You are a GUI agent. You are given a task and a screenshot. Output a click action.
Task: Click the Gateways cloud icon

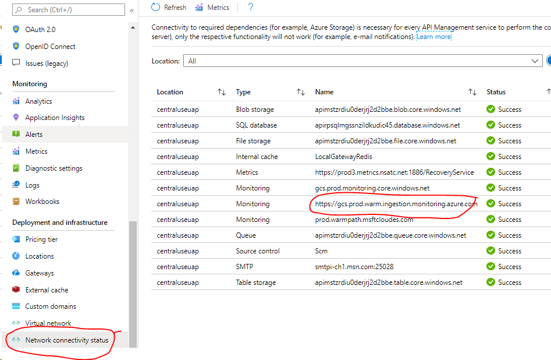click(x=16, y=273)
